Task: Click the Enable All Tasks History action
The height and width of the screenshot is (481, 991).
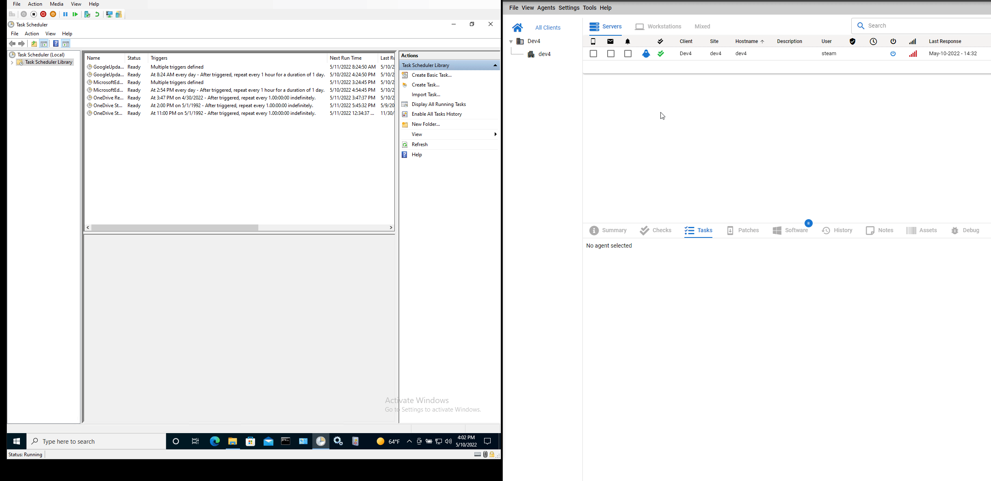Action: pos(437,114)
